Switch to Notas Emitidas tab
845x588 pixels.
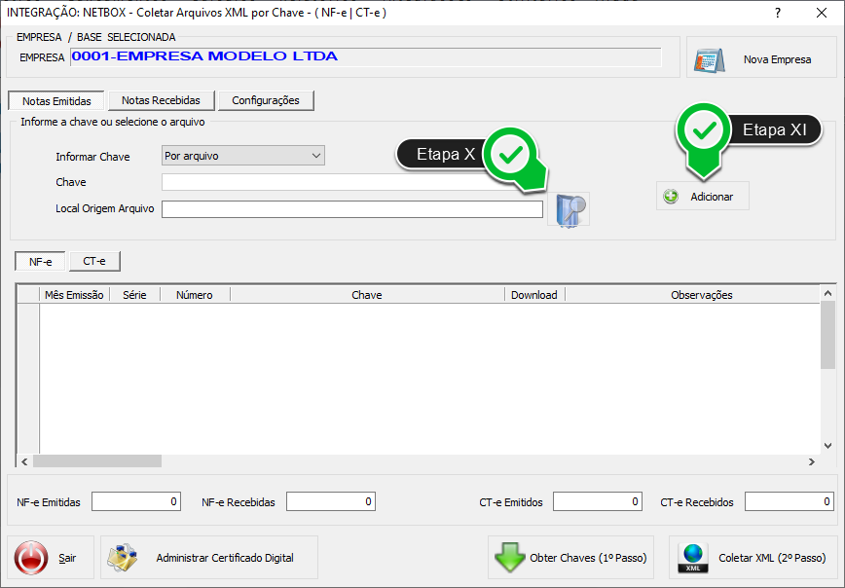point(56,101)
